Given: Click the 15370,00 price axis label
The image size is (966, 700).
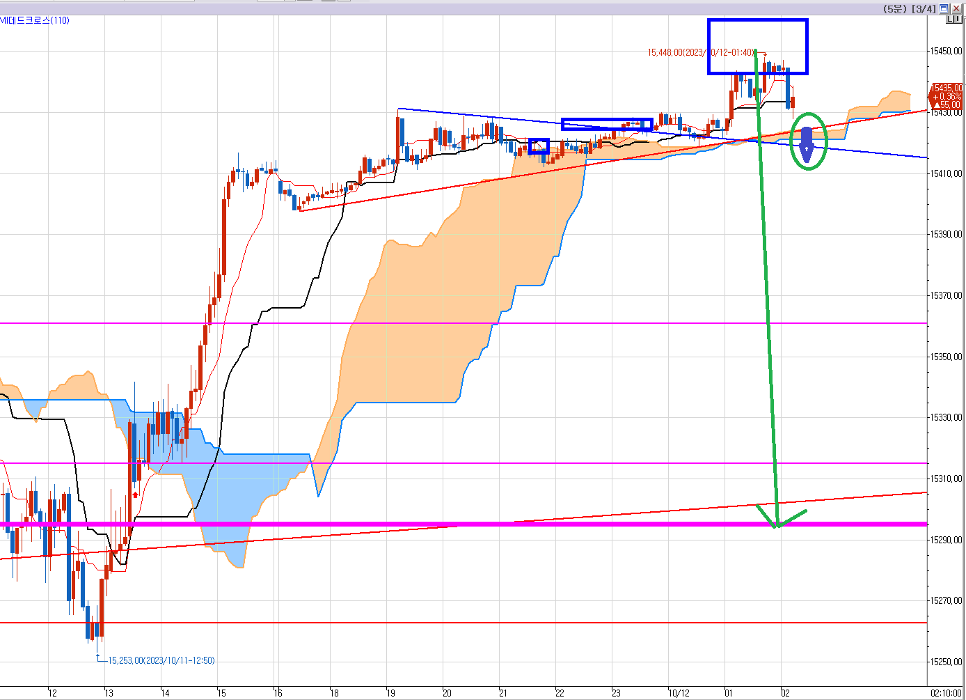Looking at the screenshot, I should coord(947,295).
